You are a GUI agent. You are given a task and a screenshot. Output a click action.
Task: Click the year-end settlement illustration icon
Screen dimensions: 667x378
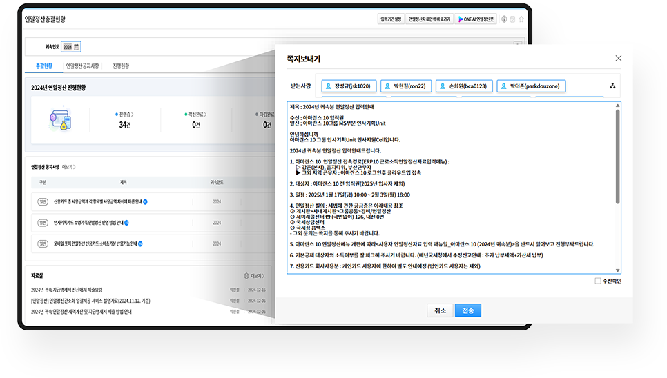tap(60, 119)
